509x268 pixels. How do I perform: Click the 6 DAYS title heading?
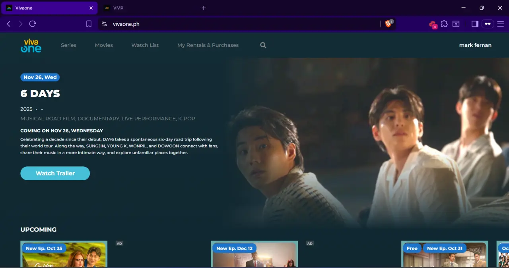(x=40, y=94)
